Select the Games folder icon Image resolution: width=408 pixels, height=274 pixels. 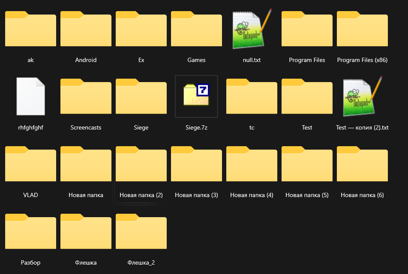[x=196, y=29]
